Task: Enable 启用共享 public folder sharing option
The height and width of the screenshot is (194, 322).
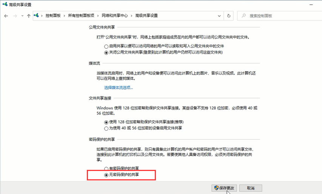Action: tap(106, 46)
